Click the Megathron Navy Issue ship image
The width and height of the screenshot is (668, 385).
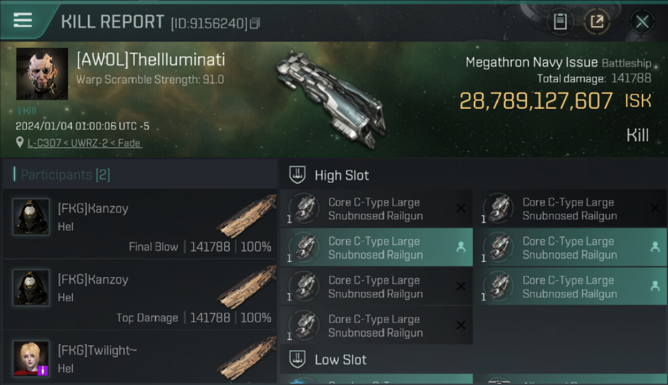(329, 98)
